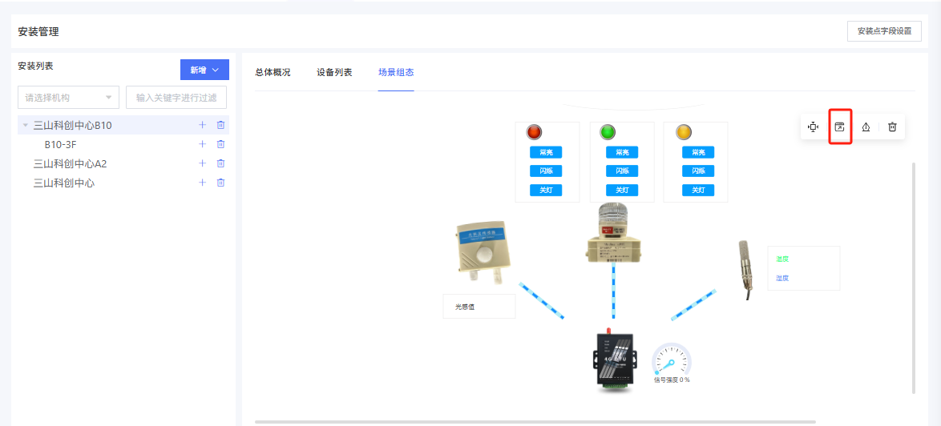941x426 pixels.
Task: Open the 新增 dropdown button
Action: (204, 70)
